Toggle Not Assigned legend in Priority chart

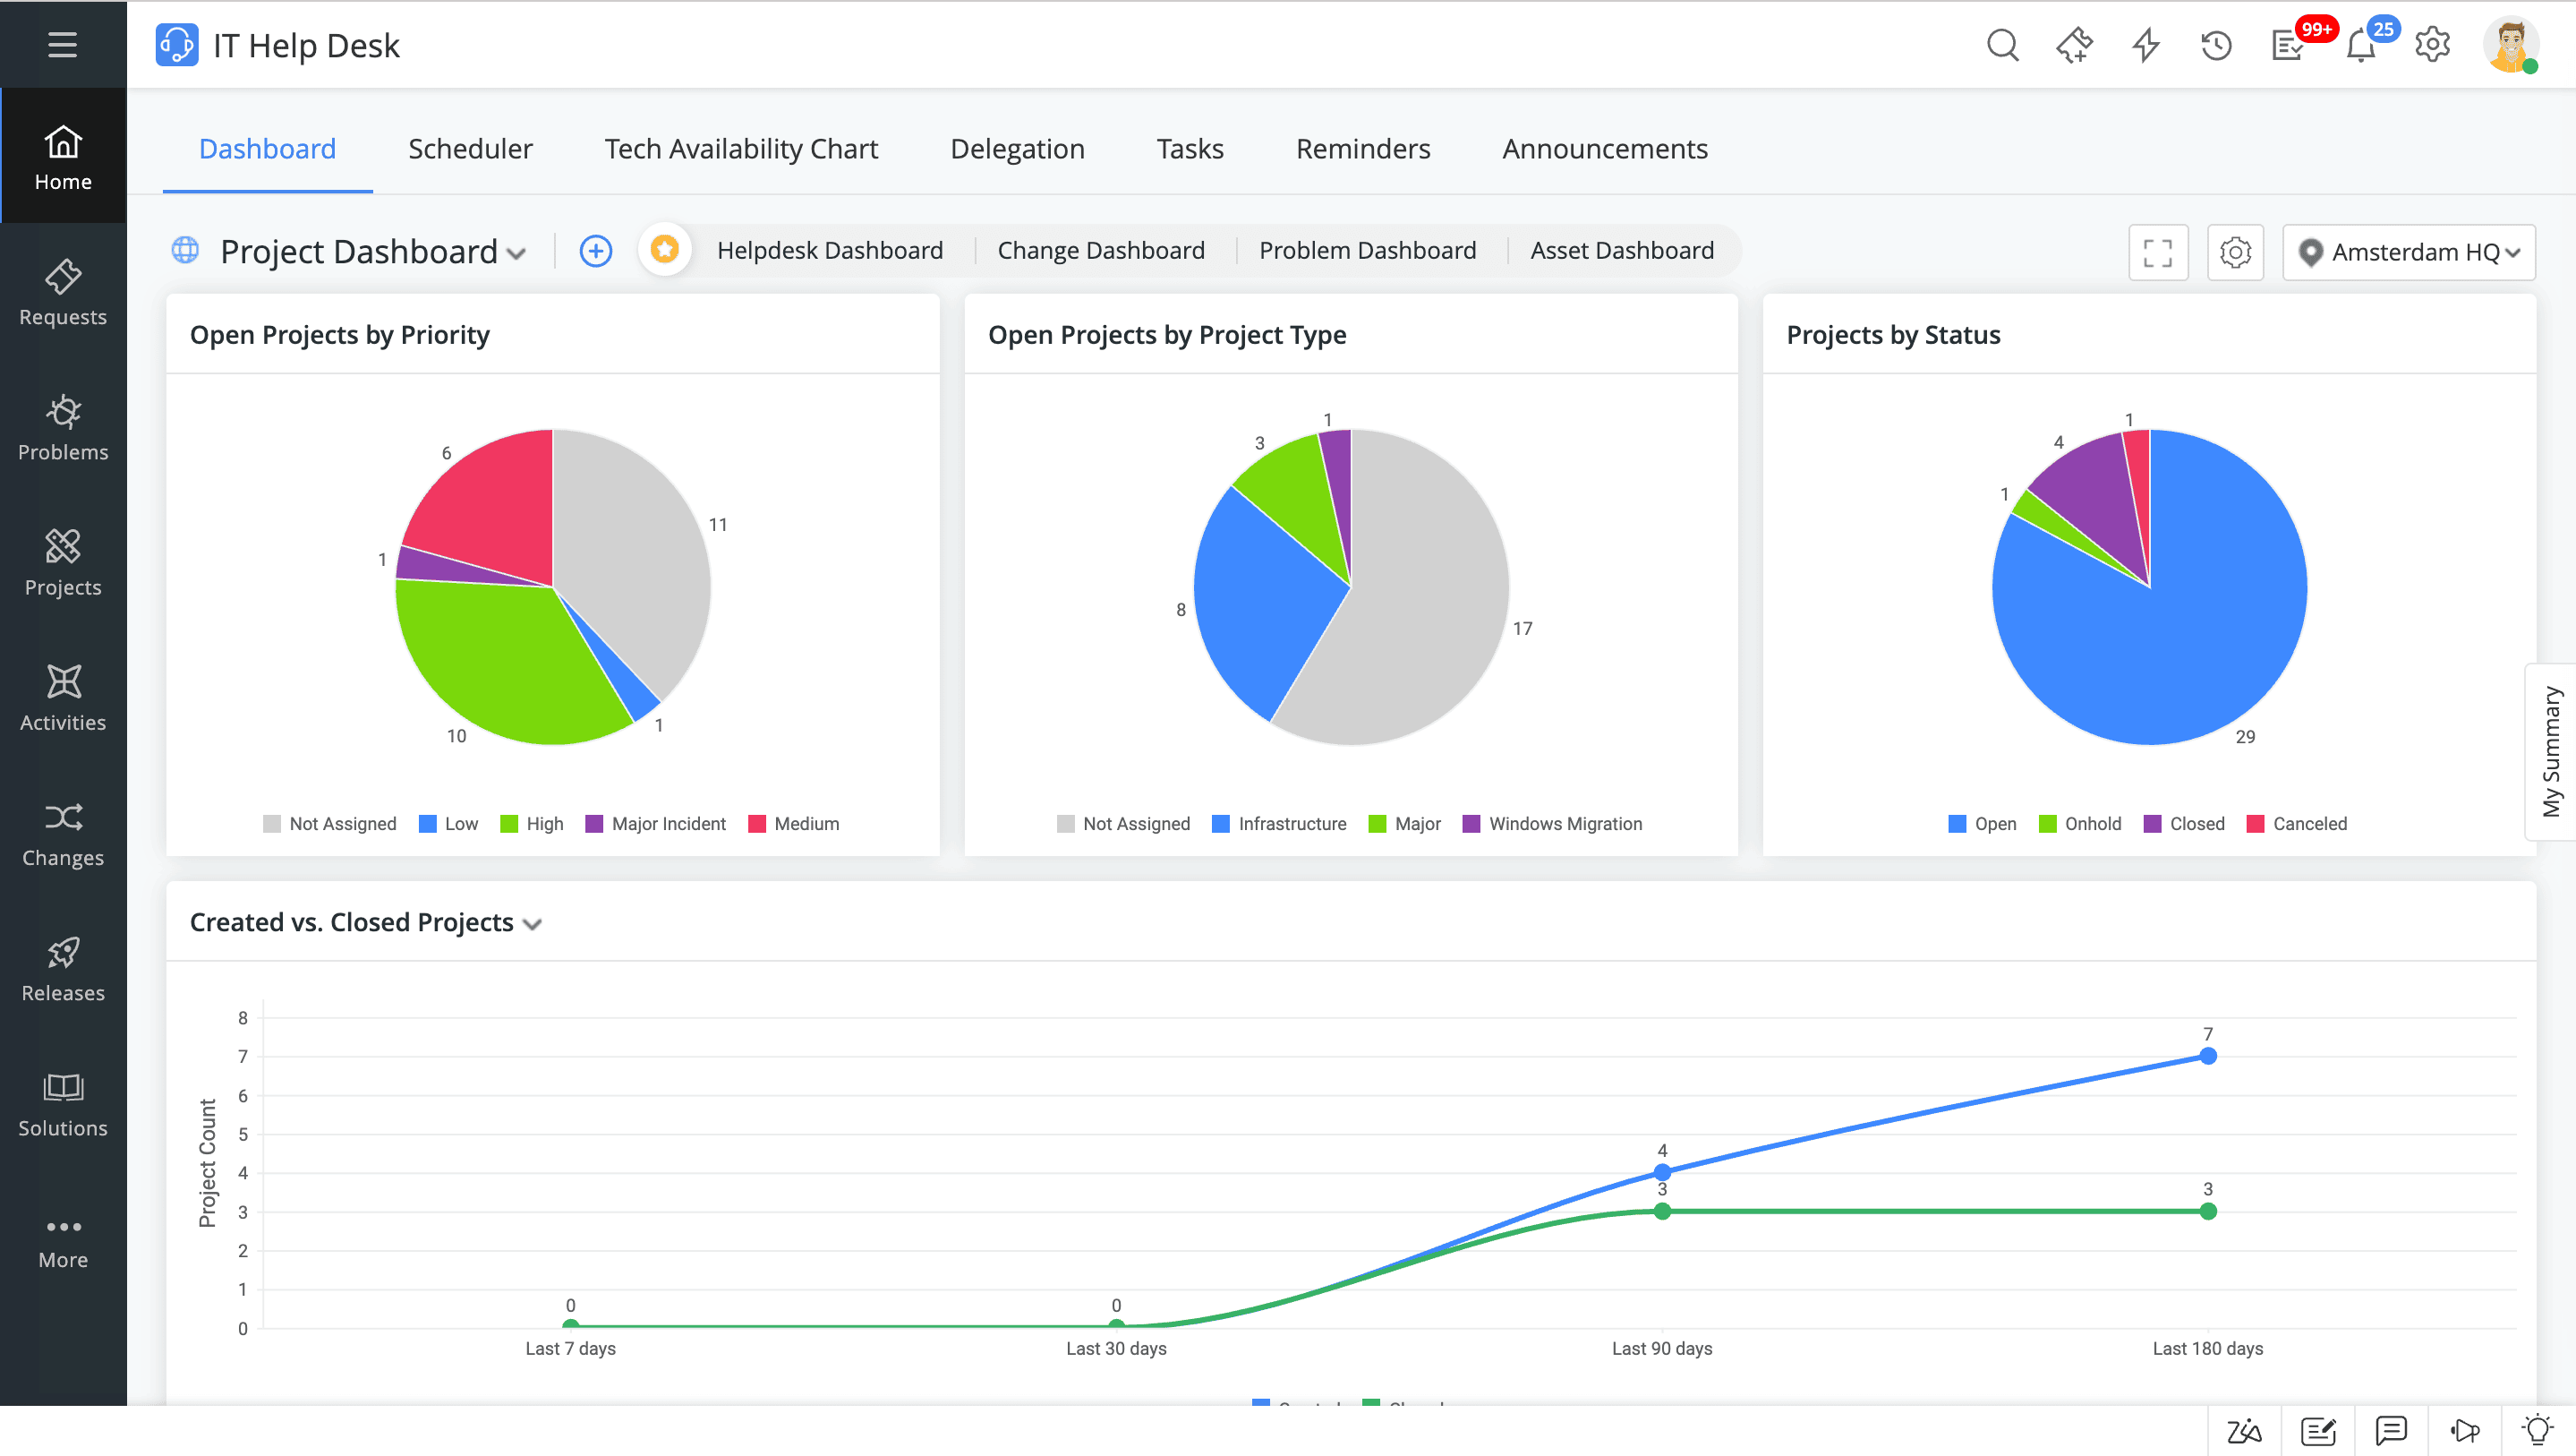coord(330,824)
